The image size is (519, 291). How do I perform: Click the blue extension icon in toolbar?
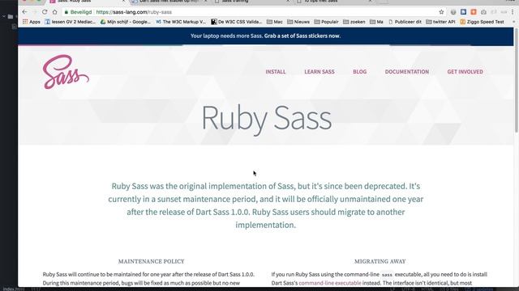point(463,12)
